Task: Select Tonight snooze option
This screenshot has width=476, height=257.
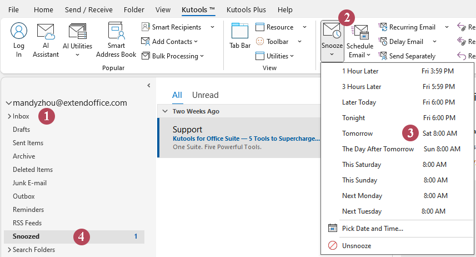Action: (x=397, y=118)
